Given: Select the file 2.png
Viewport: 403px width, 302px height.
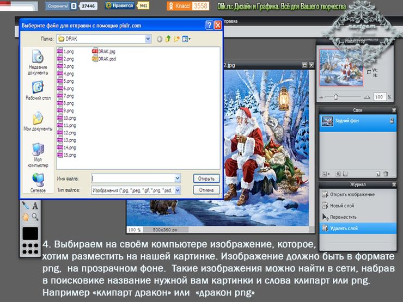Looking at the screenshot, I should 65,59.
